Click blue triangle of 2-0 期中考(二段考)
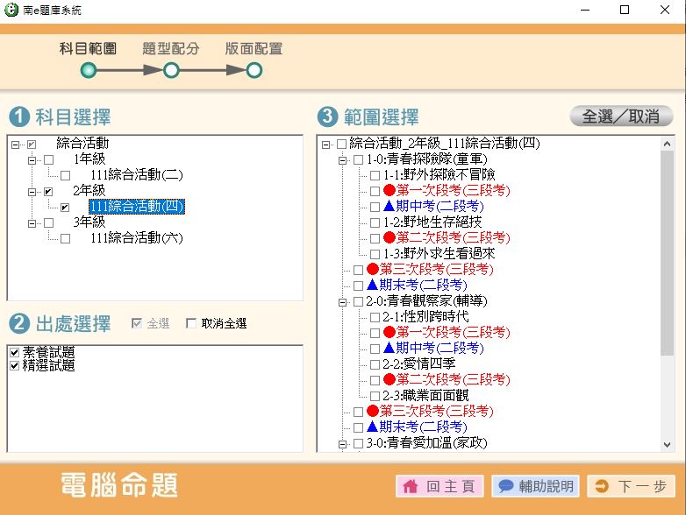686x515 pixels. tap(389, 347)
